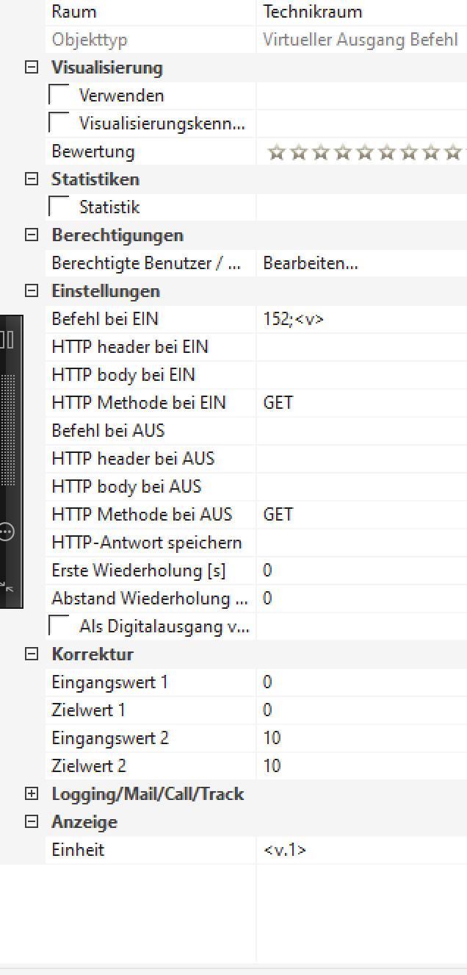Click the three-dots more options icon
467x975 pixels.
point(7,532)
